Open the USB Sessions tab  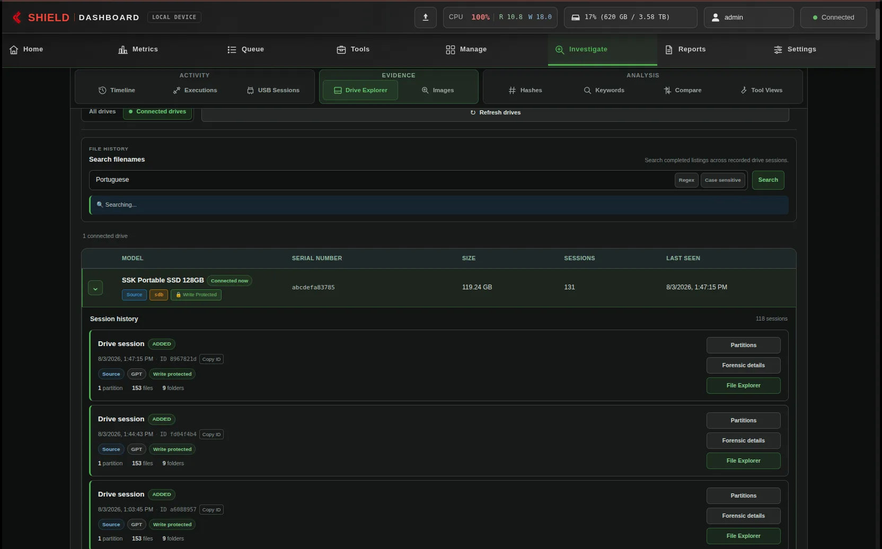[x=274, y=91]
